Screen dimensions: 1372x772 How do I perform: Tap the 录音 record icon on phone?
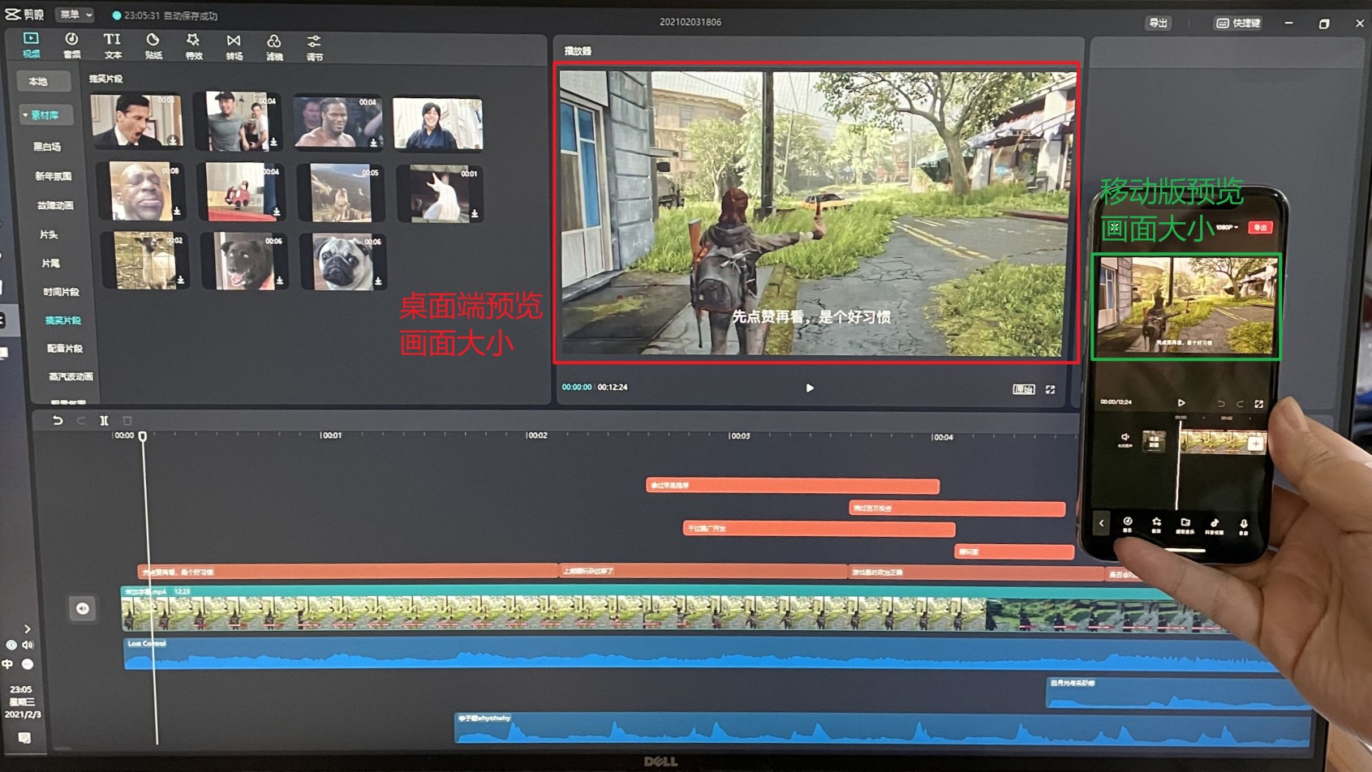pyautogui.click(x=1244, y=526)
